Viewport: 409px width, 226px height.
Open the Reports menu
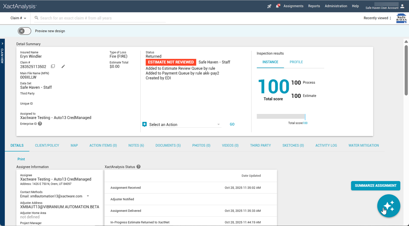(314, 6)
